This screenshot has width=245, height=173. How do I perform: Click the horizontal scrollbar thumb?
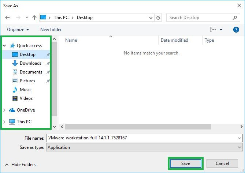(x=138, y=127)
